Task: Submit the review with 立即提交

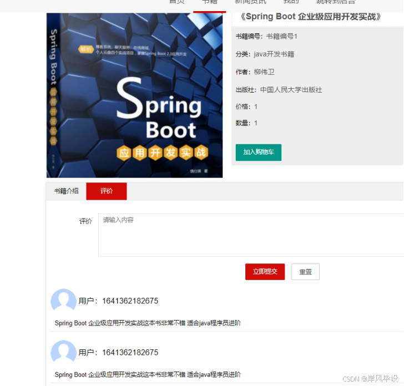Action: [x=265, y=272]
